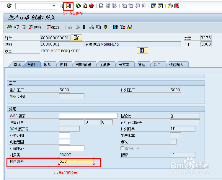The height and width of the screenshot is (180, 222).
Task: Click the red Cancel icon
Action: [x=92, y=6]
